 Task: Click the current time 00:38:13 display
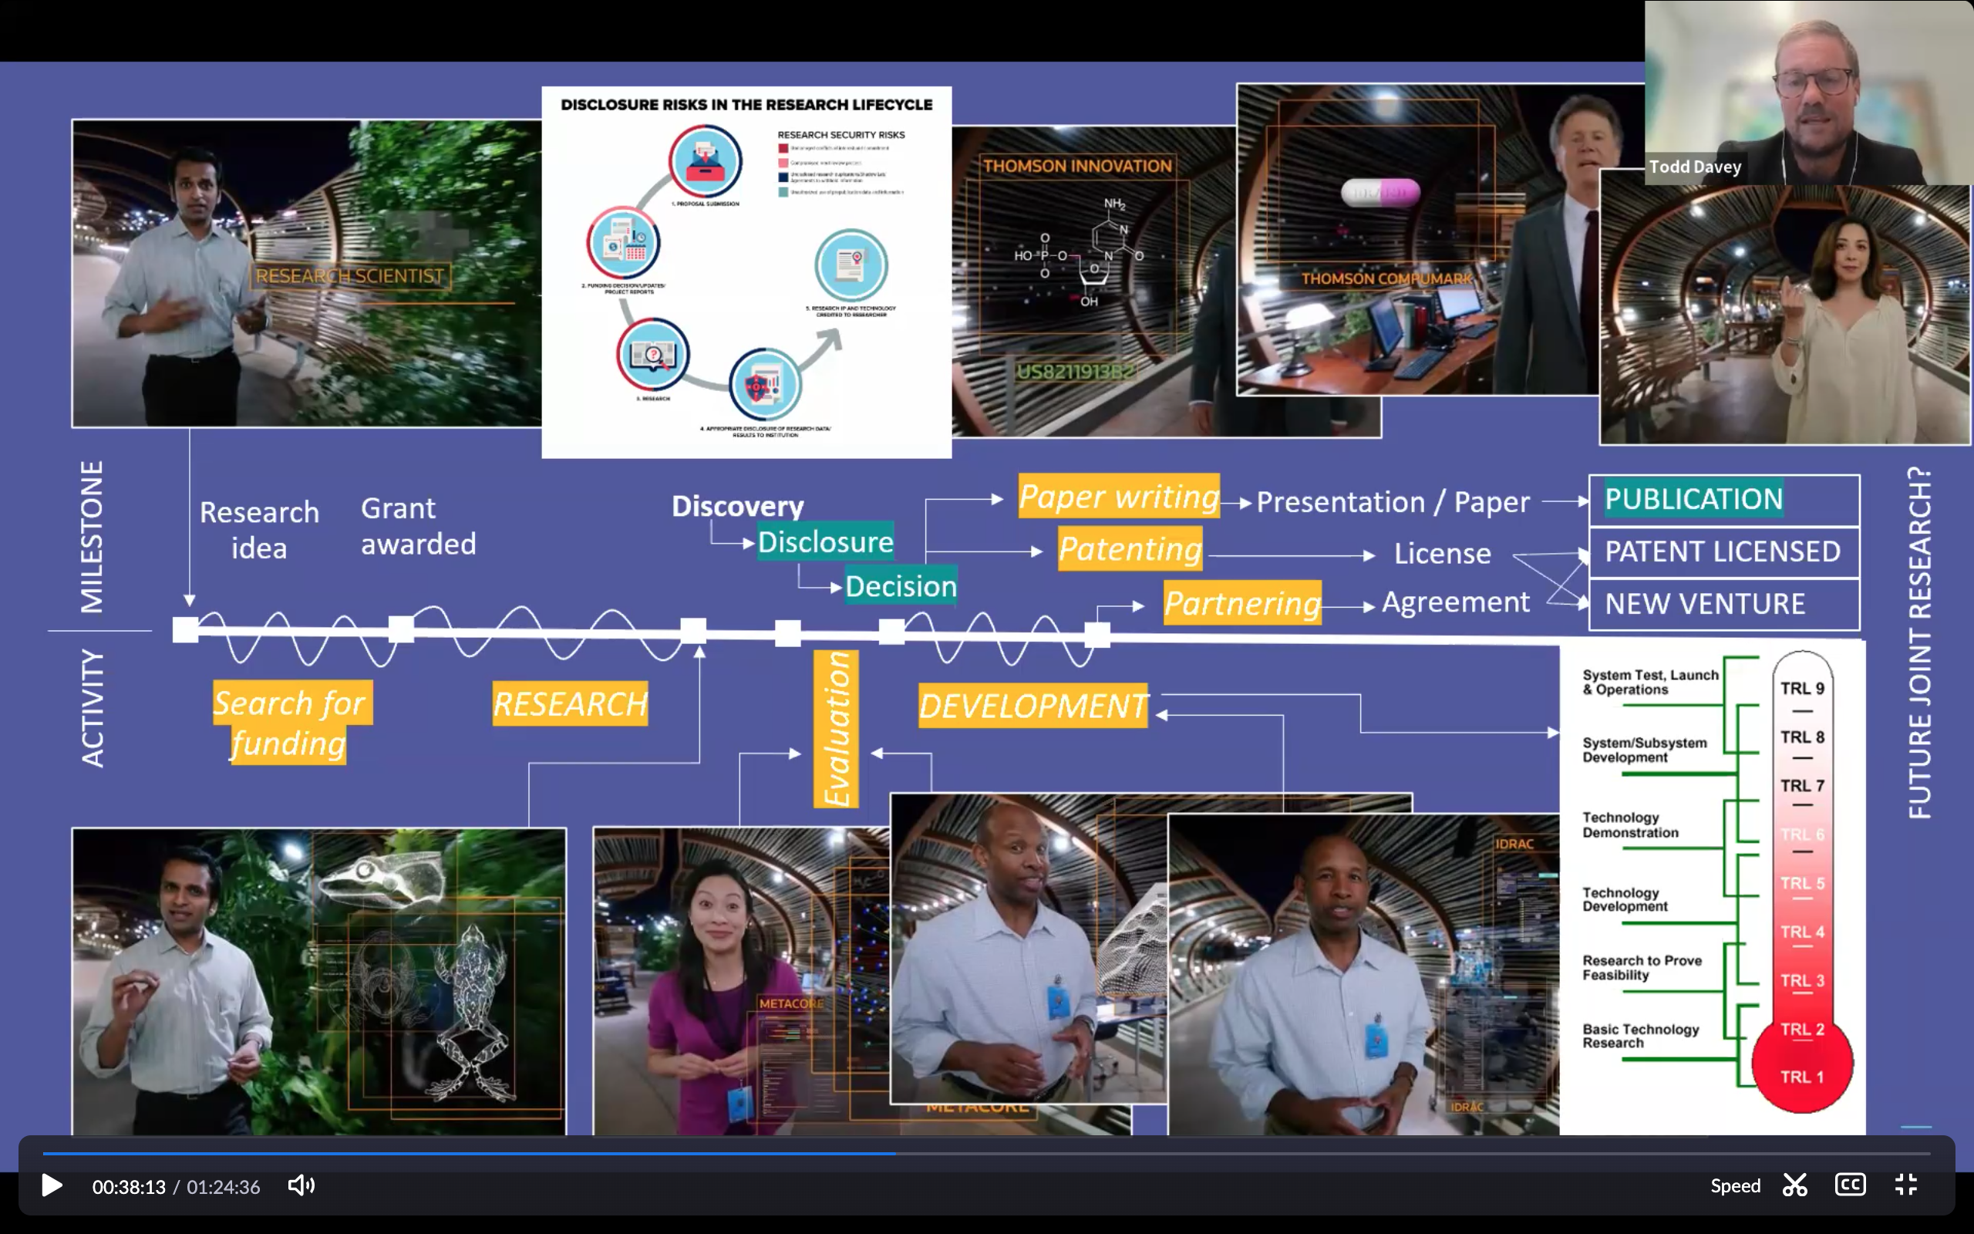point(129,1187)
